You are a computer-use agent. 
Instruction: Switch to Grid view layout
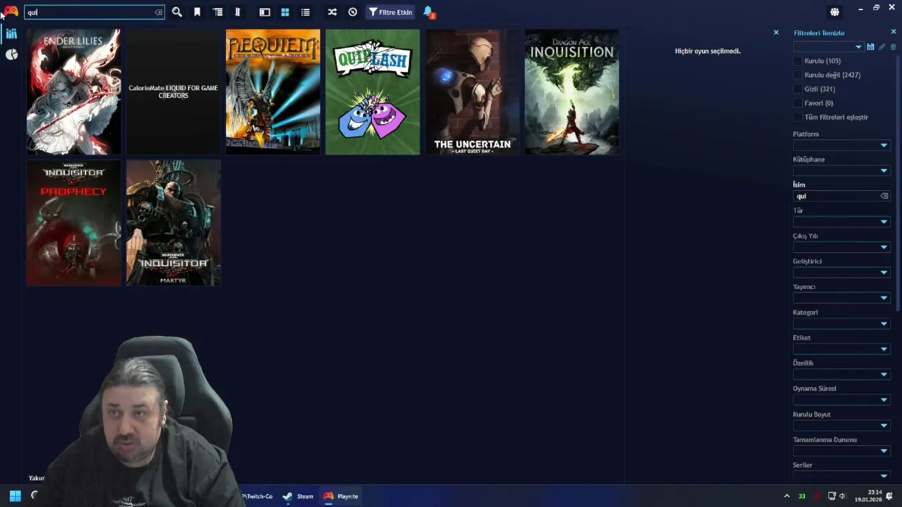[285, 12]
